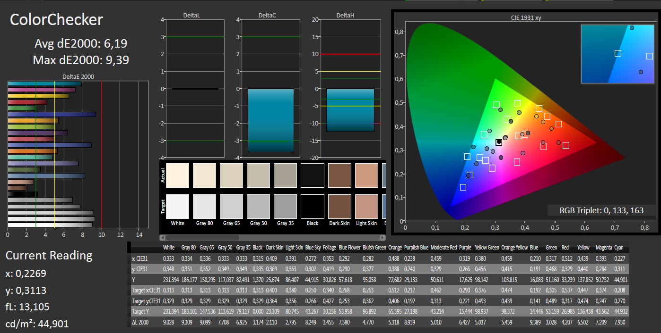Click the fL: 13,105 reading
This screenshot has height=333, width=661.
(27, 307)
